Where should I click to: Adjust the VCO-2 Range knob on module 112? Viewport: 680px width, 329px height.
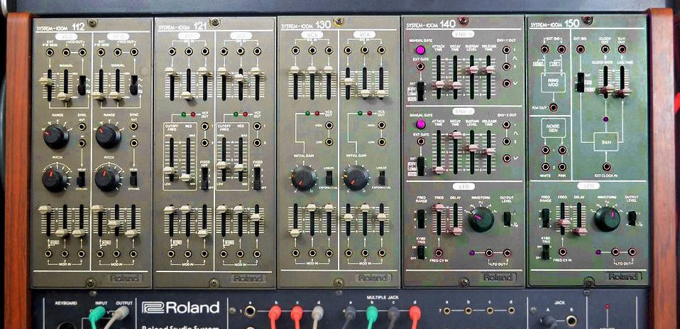(x=108, y=136)
